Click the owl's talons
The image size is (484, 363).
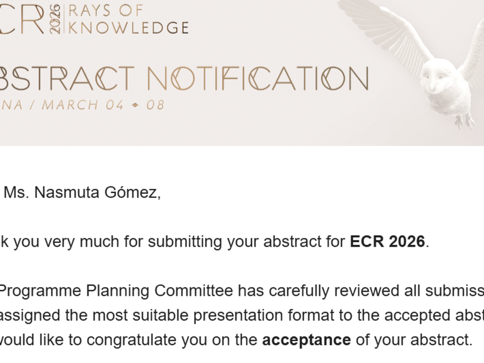pyautogui.click(x=464, y=120)
